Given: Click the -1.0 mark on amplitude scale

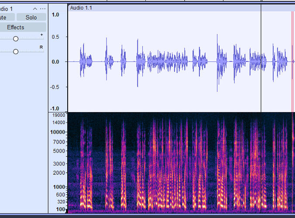Looking at the screenshot, I should coord(55,109).
